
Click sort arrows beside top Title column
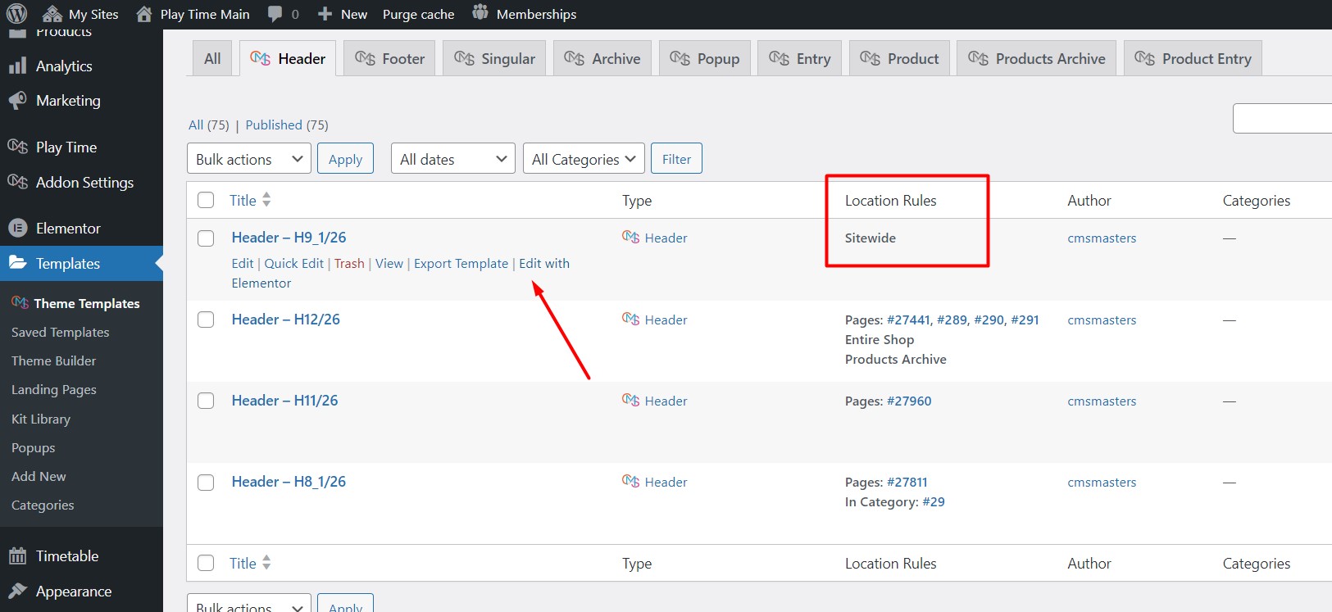tap(266, 200)
